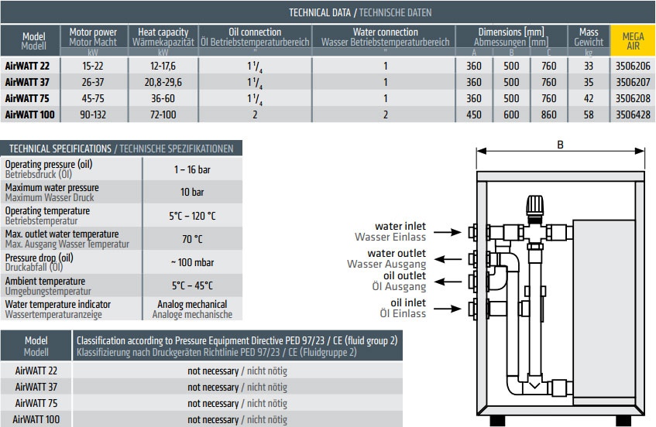Click dimension letter B above the diagram
This screenshot has width=656, height=427.
click(560, 145)
